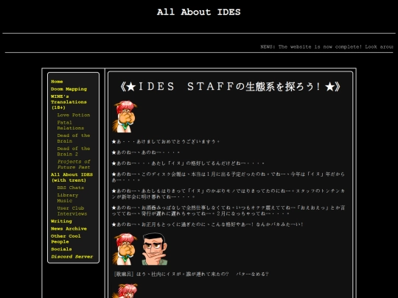Click the dog-costume girl portrait beside the man

pyautogui.click(x=125, y=249)
